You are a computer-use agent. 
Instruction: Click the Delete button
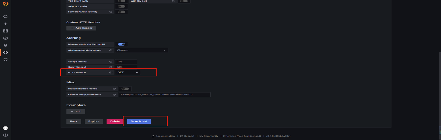click(115, 121)
